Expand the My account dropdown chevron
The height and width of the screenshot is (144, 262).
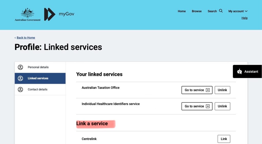(x=246, y=11)
